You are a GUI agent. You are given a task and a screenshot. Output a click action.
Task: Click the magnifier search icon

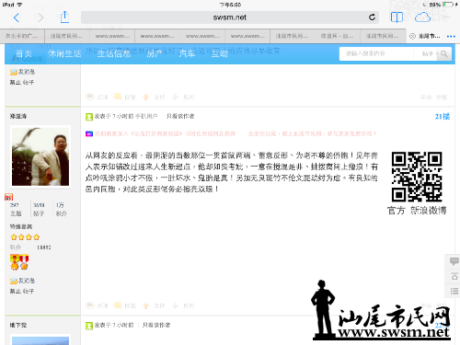443,53
